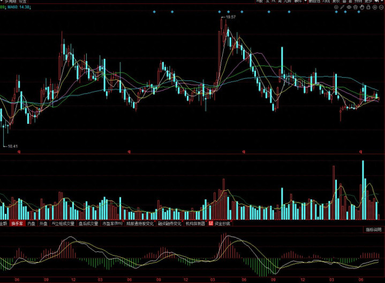Click the 指标说明 button
The image size is (385, 283).
click(373, 229)
